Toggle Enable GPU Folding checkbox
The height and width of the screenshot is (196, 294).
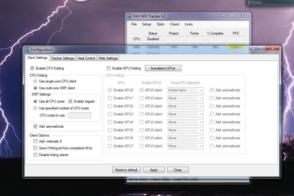108,68
